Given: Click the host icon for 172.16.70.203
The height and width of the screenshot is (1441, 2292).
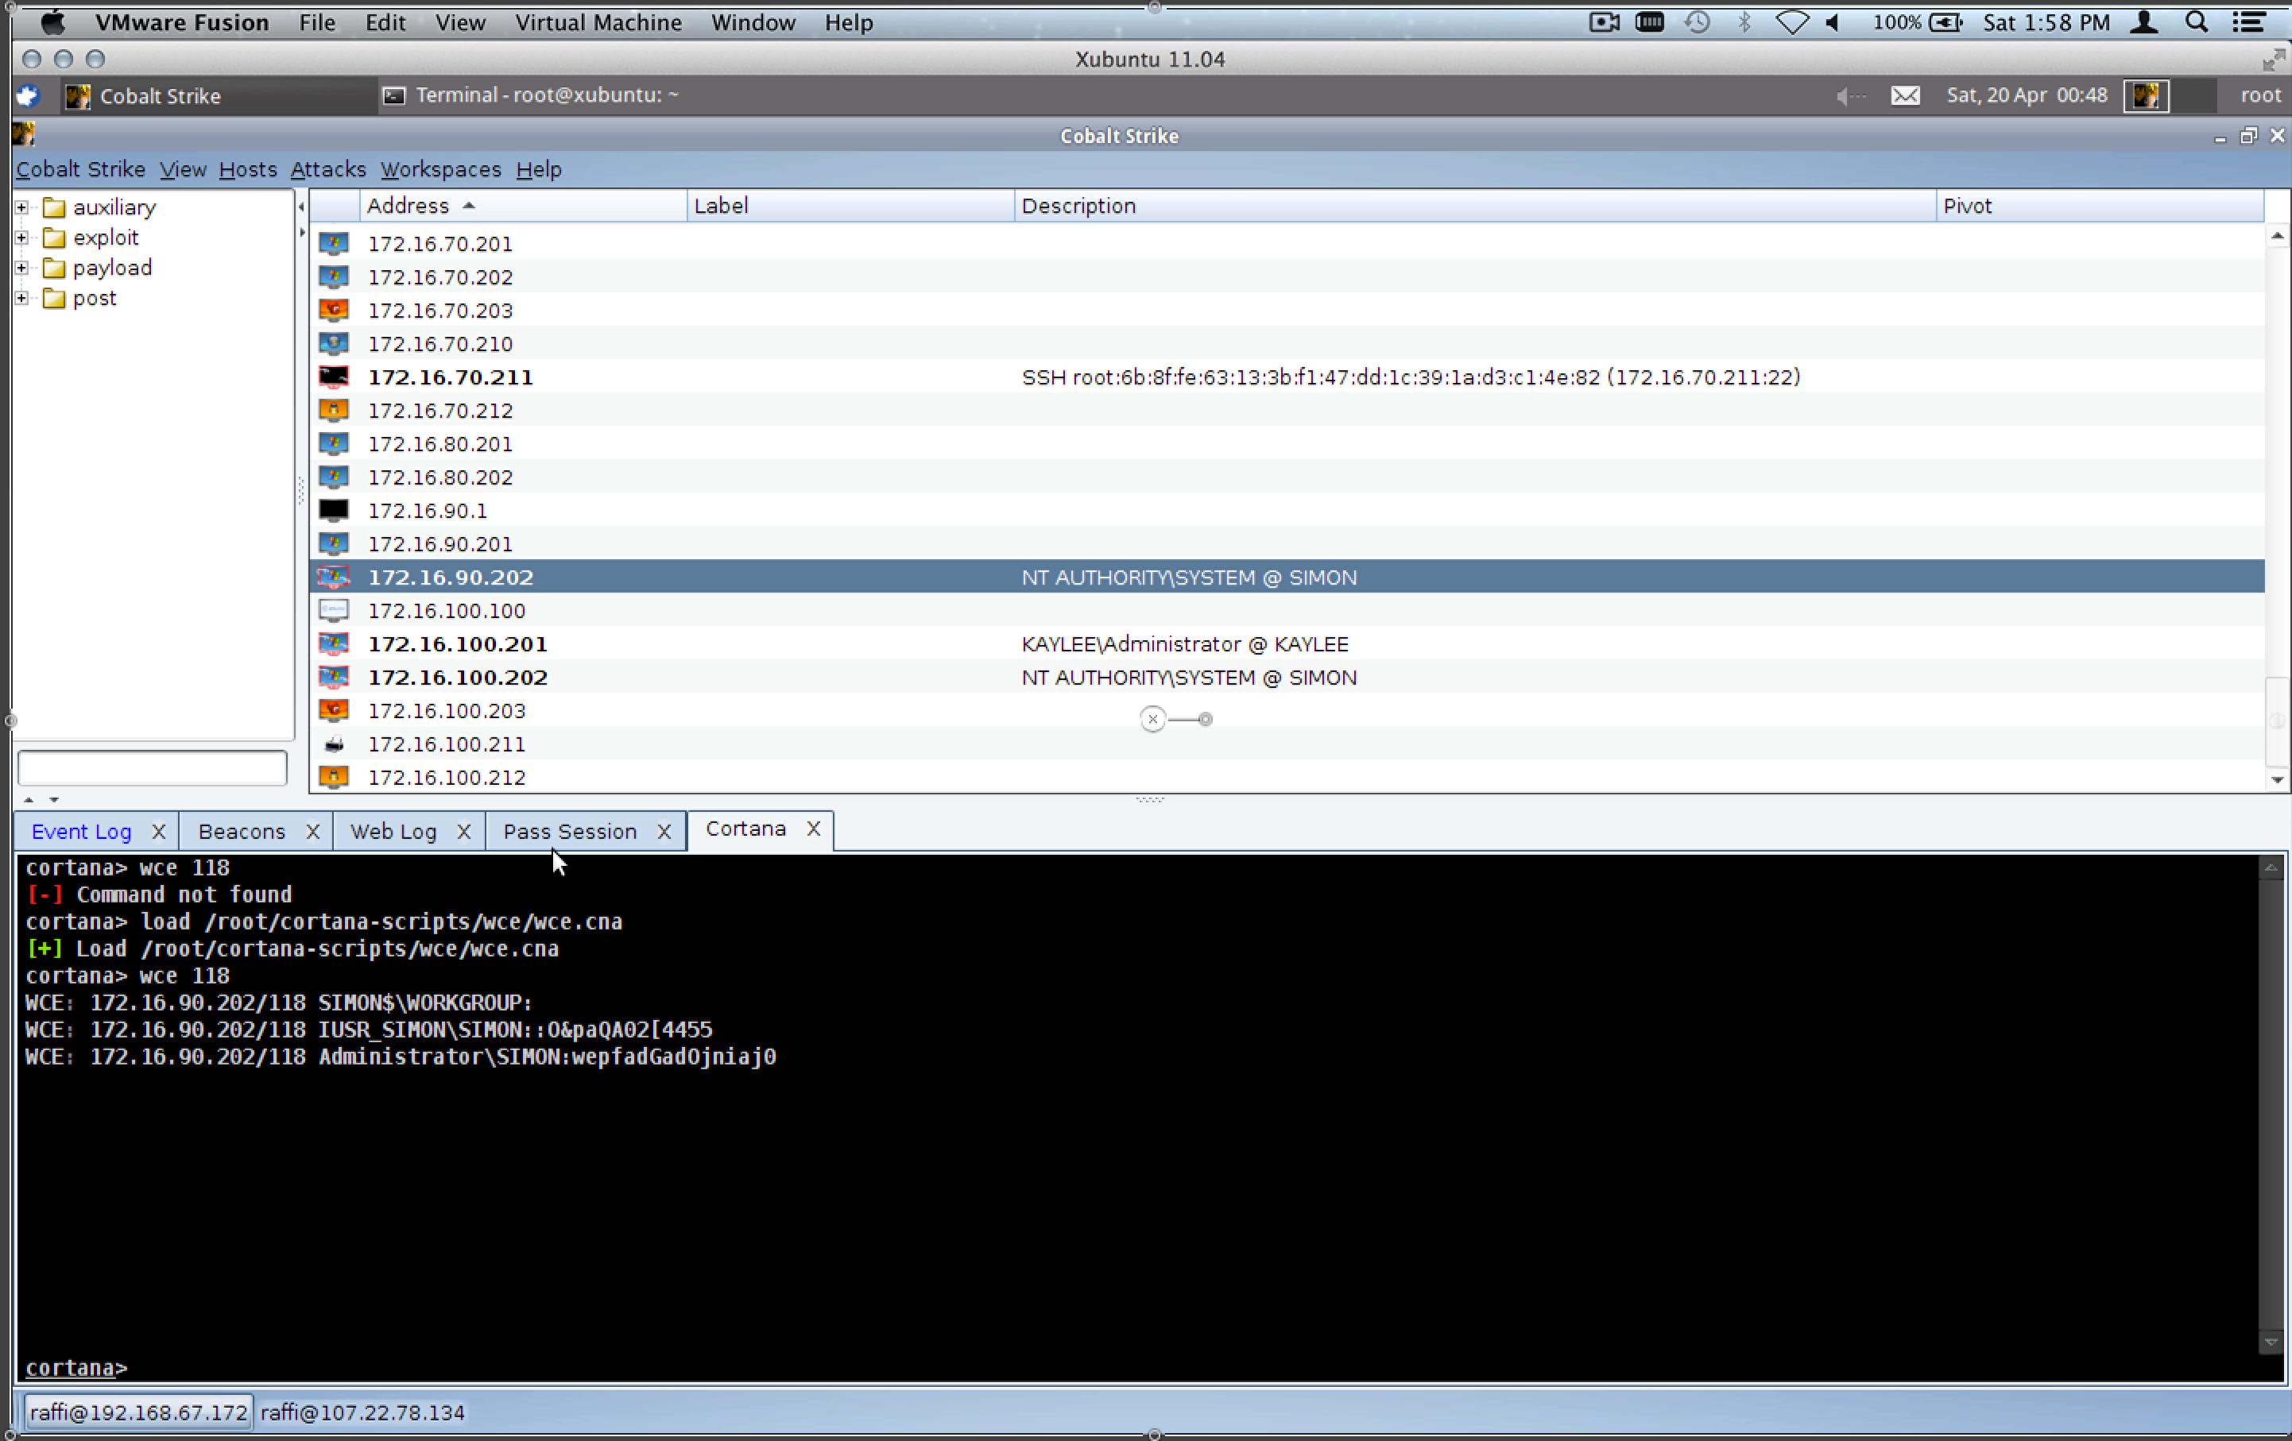Looking at the screenshot, I should click(333, 310).
